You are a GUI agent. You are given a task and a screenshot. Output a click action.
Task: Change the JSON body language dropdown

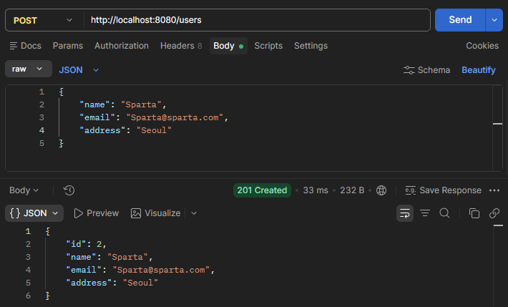79,70
